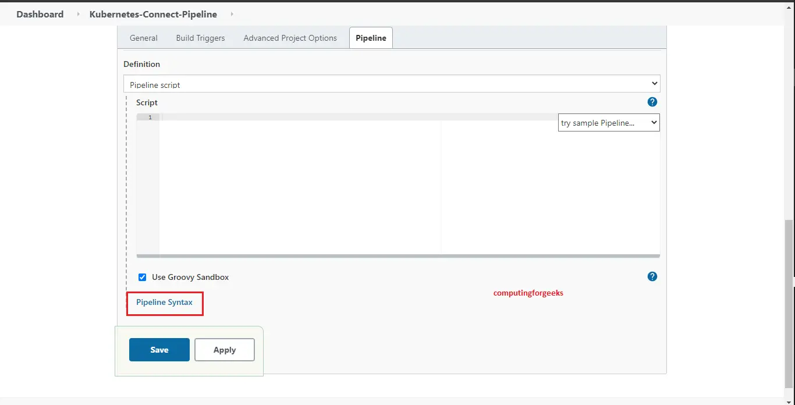Switch to the General tab
The height and width of the screenshot is (405, 795).
[x=143, y=38]
